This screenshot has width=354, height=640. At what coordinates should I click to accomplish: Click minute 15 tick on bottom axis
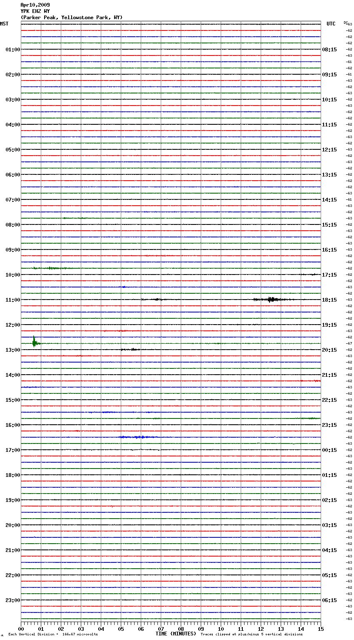pyautogui.click(x=321, y=629)
